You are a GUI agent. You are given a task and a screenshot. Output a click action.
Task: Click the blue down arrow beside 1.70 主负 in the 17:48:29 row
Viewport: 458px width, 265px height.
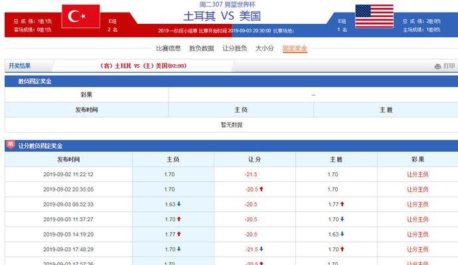(179, 248)
